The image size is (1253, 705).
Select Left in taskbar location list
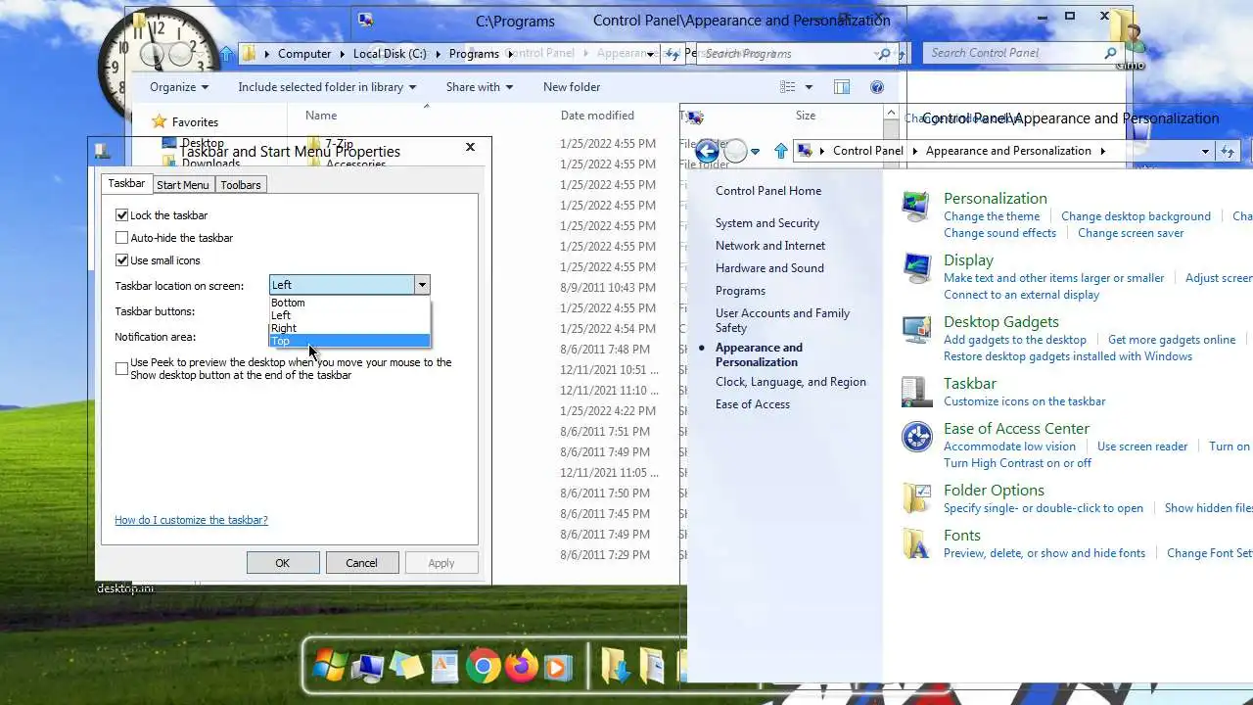pos(349,315)
